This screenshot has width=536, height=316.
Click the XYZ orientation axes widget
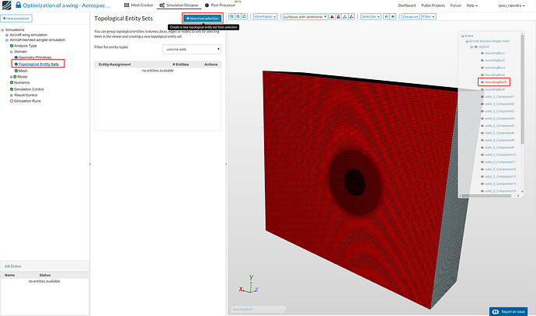point(249,284)
